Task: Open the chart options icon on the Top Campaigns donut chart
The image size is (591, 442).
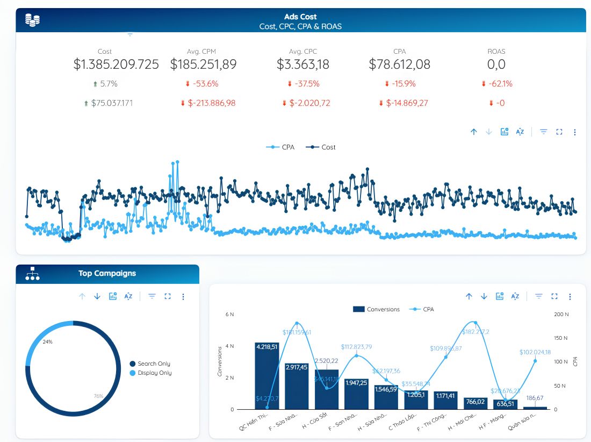Action: 113,296
